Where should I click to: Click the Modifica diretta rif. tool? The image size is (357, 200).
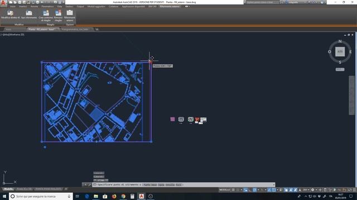coord(10,15)
